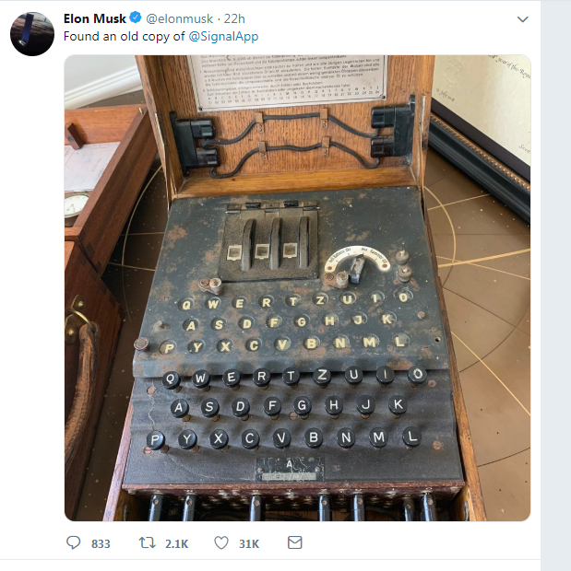
Task: Click the 2.1K retweets count
Action: (x=176, y=543)
